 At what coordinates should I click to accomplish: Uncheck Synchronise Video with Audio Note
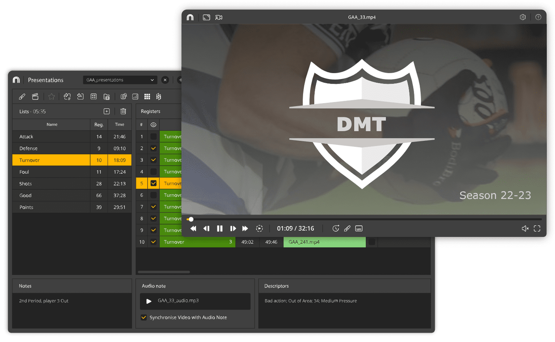click(x=144, y=317)
